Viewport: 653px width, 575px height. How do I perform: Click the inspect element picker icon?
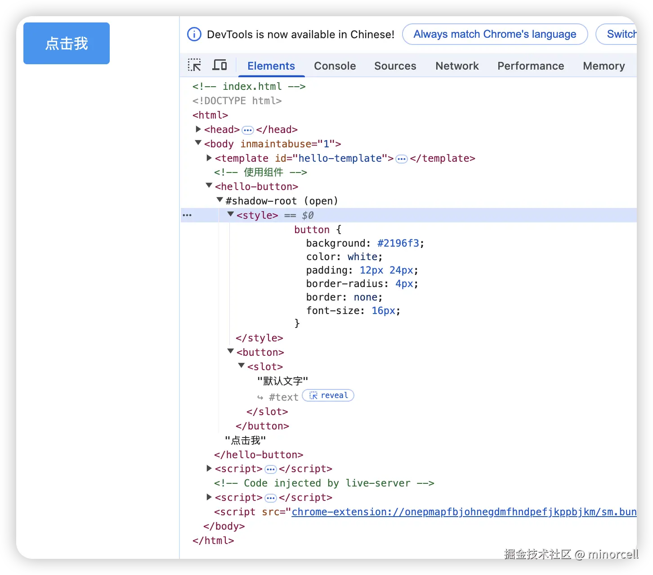point(194,66)
